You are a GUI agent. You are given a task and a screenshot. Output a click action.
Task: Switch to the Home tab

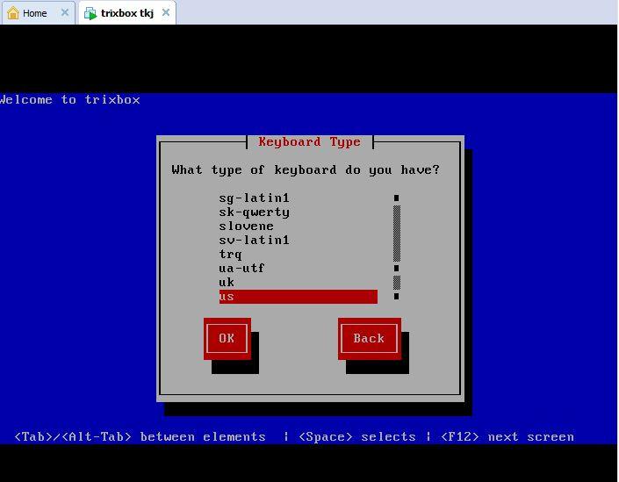tap(39, 13)
